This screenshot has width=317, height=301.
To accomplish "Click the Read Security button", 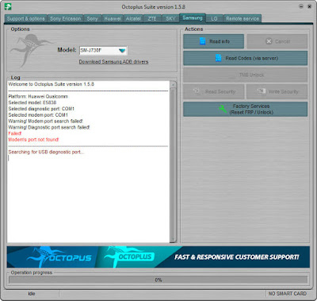I will coord(213,91).
